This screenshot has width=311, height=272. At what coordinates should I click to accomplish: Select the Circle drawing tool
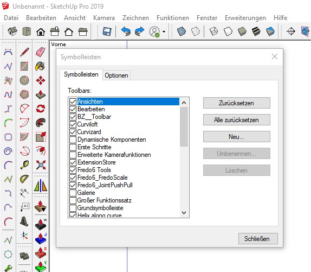pos(24,80)
